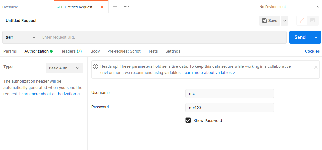Open the No Environment selector
Screen dimensions: 322x150
tap(289, 7)
